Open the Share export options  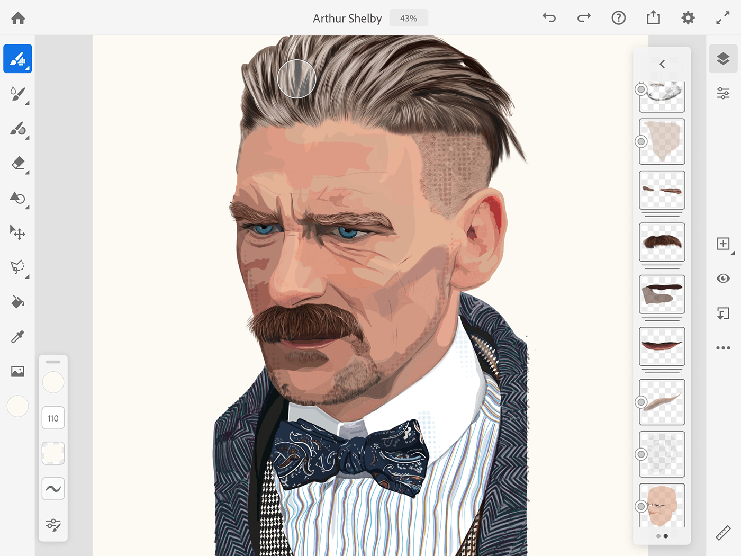(653, 17)
